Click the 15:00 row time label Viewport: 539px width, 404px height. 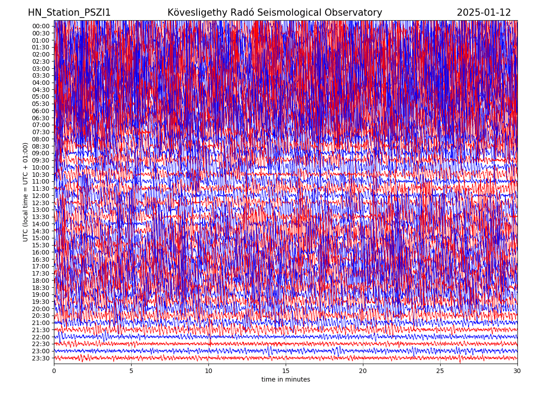coord(40,238)
